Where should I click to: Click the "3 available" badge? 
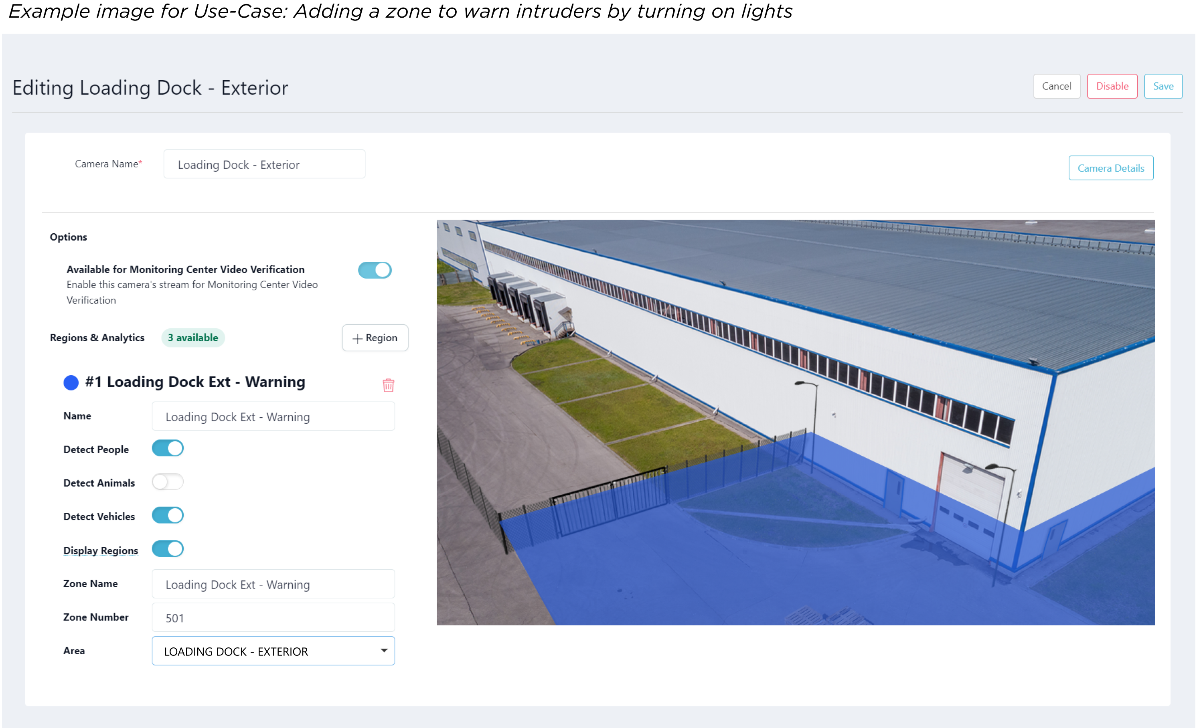click(193, 338)
